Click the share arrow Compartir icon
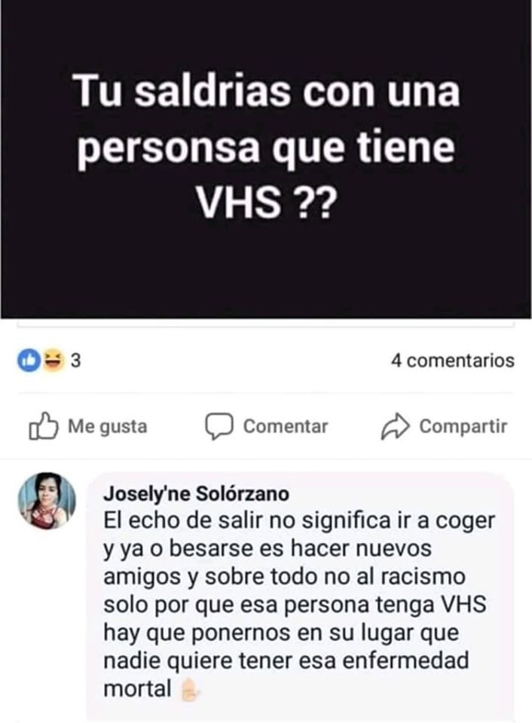 click(x=395, y=426)
